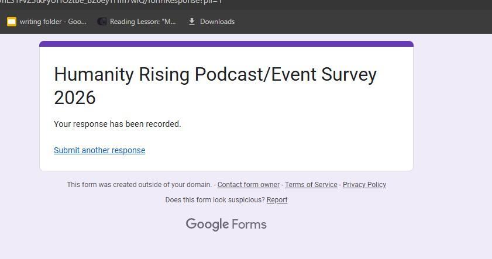Click "Submit another response" link
Screen dimensions: 492x259
pos(99,150)
